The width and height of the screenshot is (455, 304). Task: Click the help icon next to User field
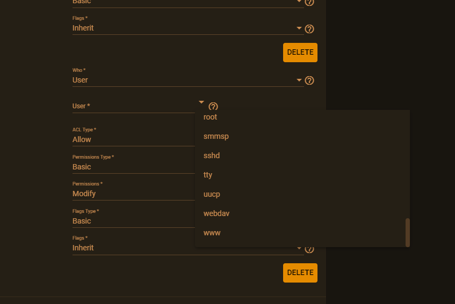tap(213, 107)
